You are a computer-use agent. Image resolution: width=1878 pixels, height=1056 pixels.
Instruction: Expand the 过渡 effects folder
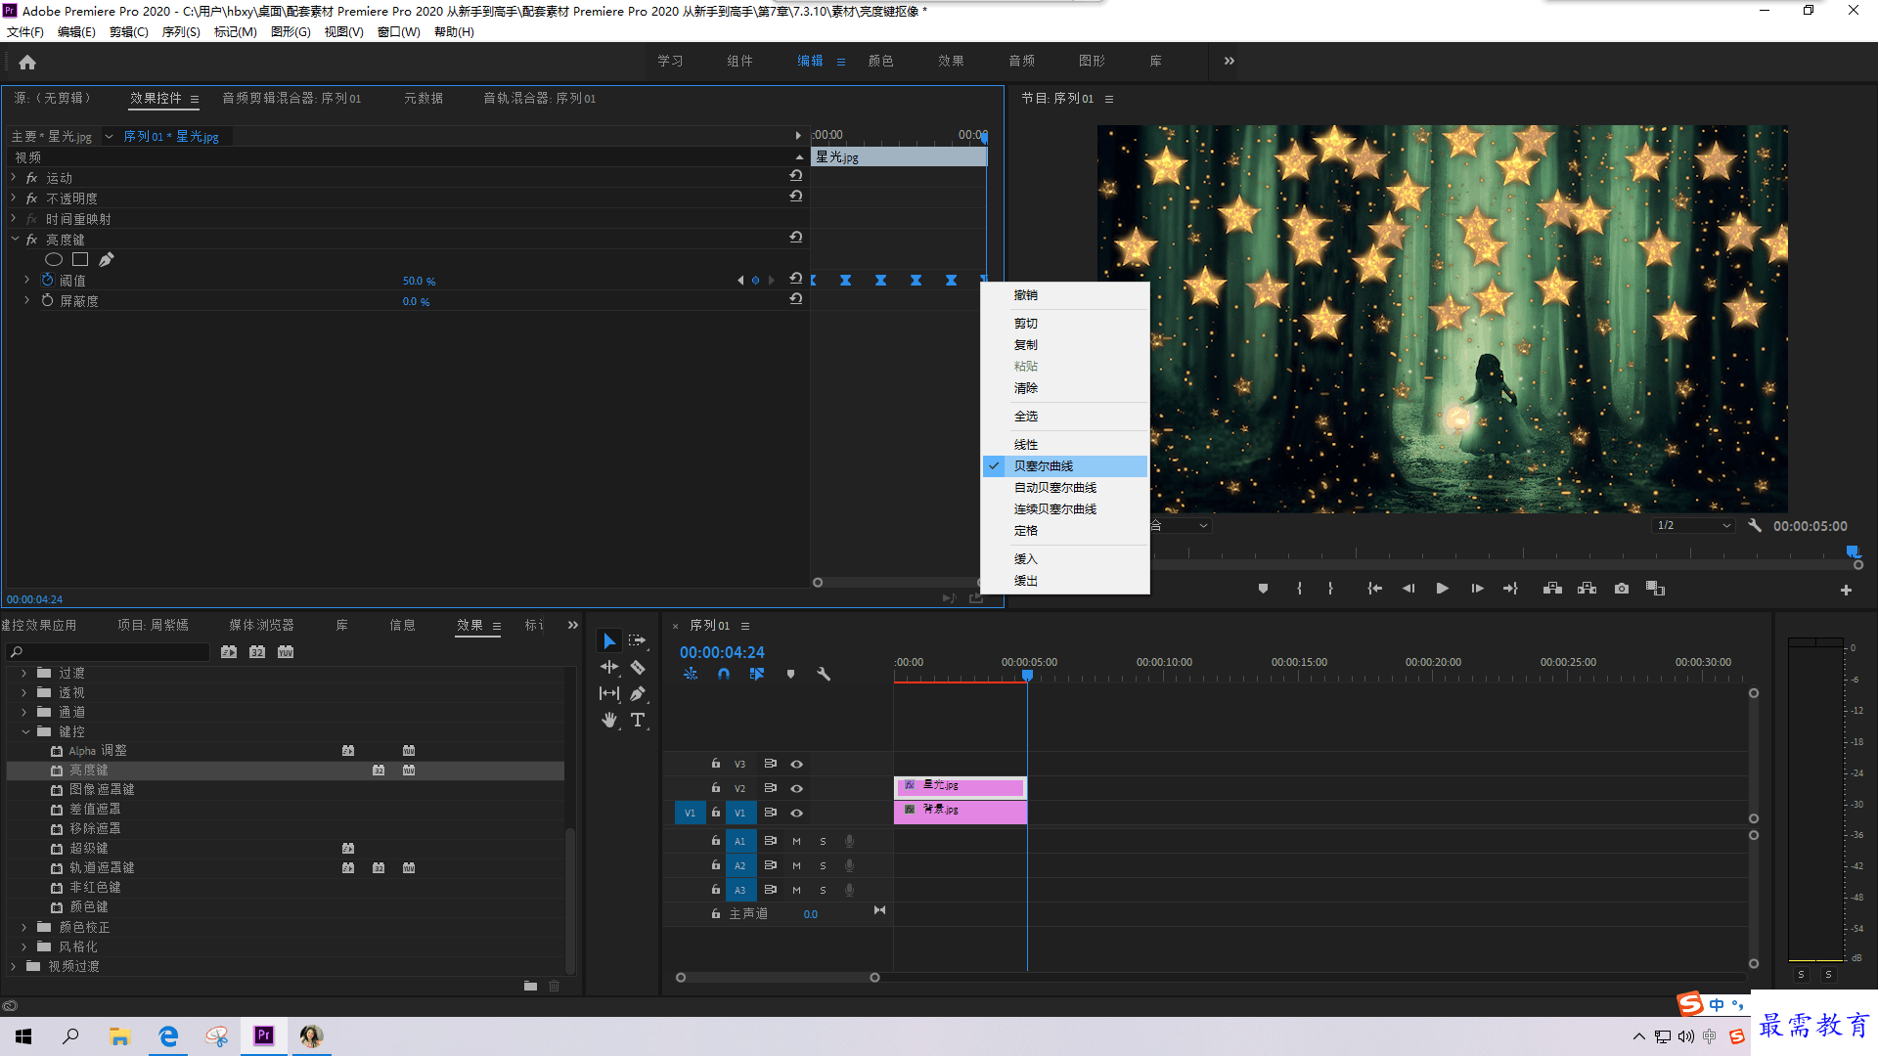24,673
